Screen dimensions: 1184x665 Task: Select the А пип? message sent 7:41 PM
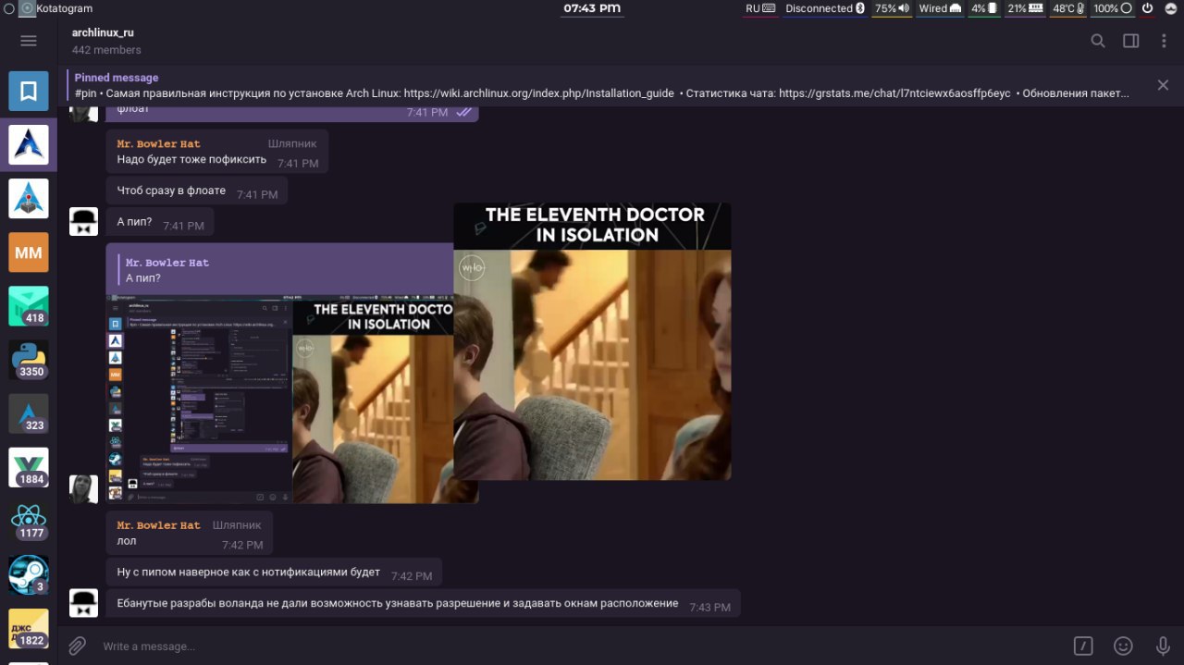160,222
